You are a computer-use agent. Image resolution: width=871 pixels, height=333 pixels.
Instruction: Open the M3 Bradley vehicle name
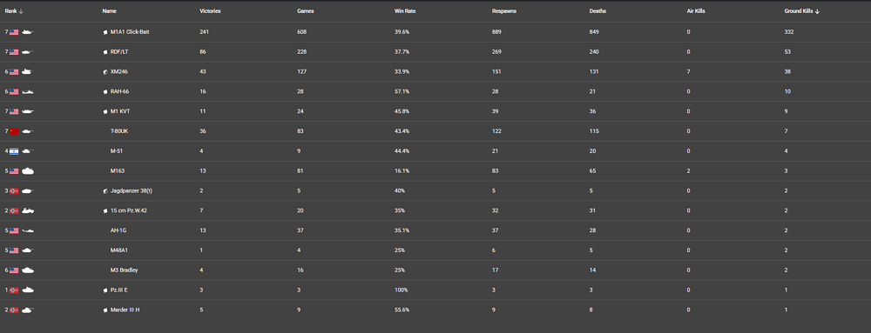point(125,270)
